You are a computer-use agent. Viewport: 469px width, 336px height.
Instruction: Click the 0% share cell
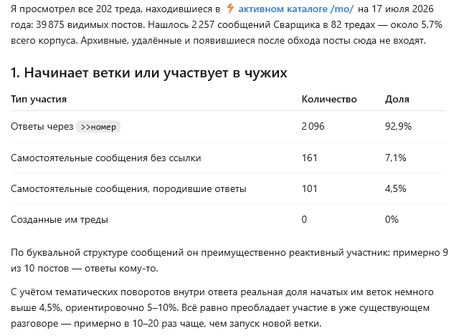(x=392, y=220)
